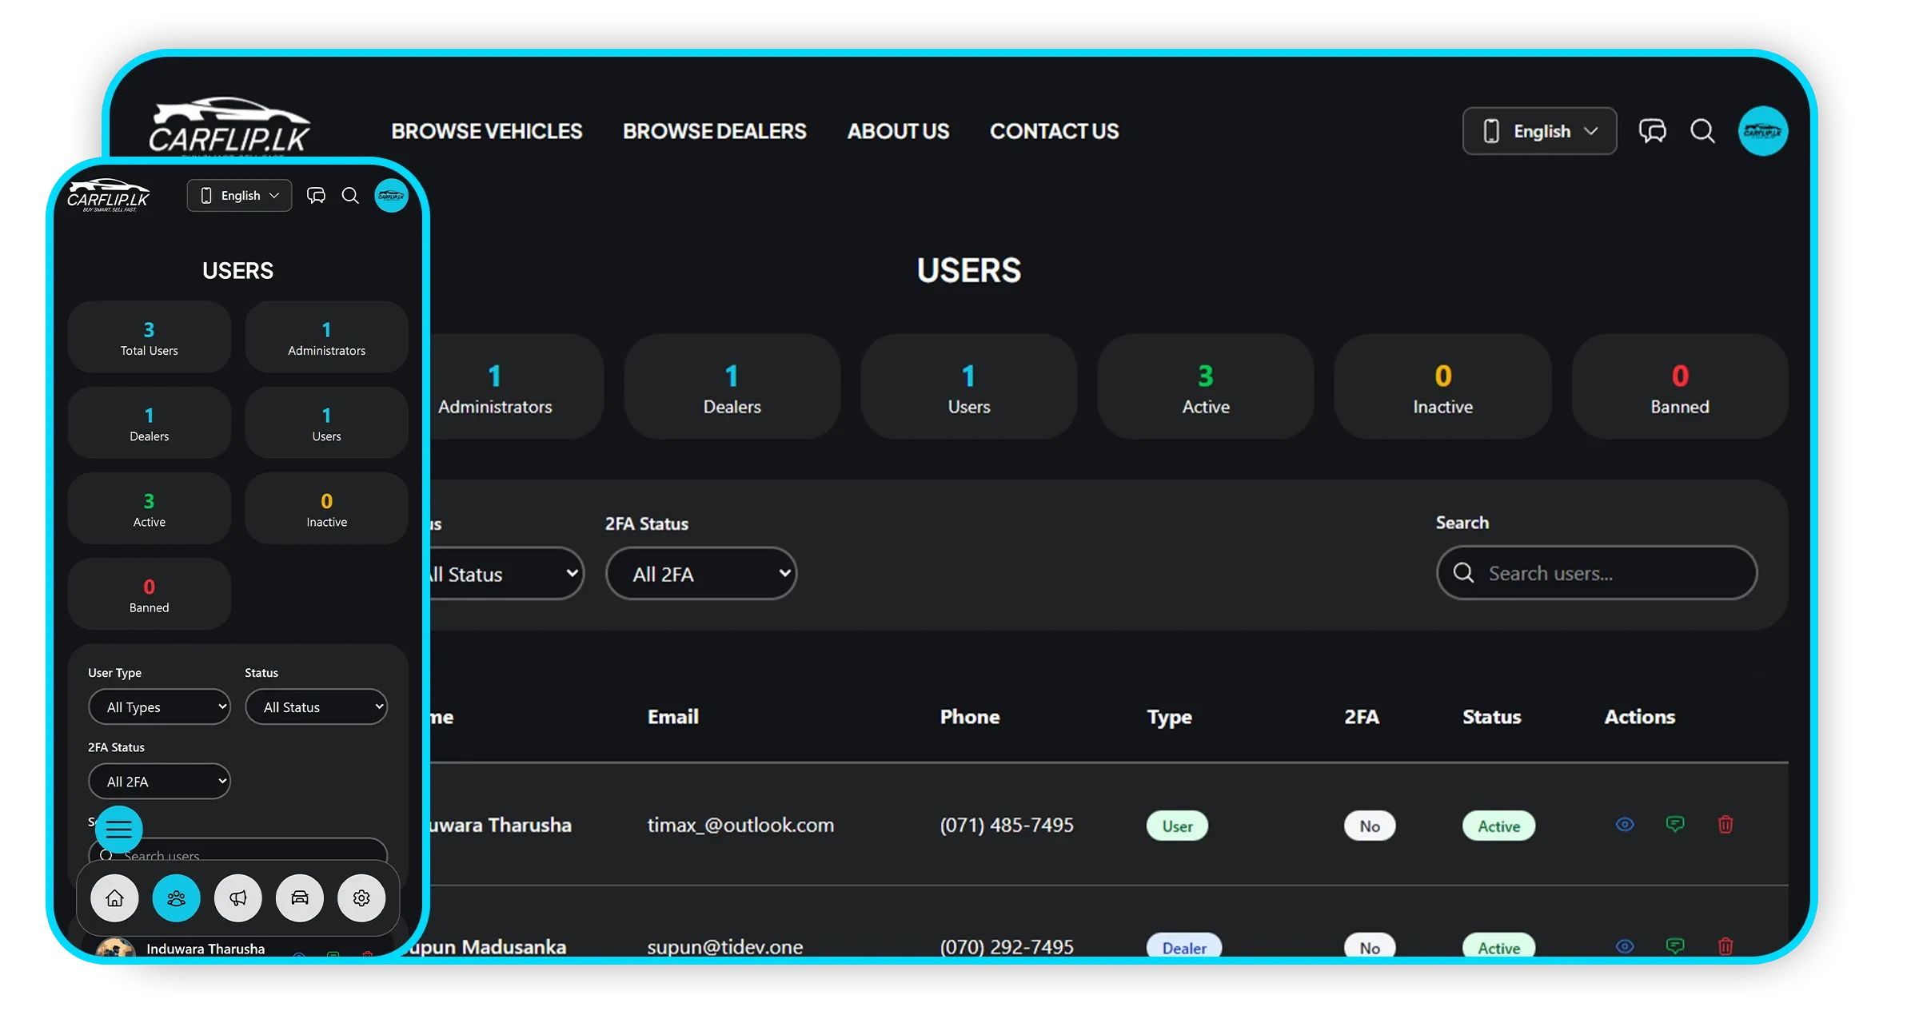Go to Browse Vehicles menu item
The width and height of the screenshot is (1919, 1015).
(x=486, y=131)
